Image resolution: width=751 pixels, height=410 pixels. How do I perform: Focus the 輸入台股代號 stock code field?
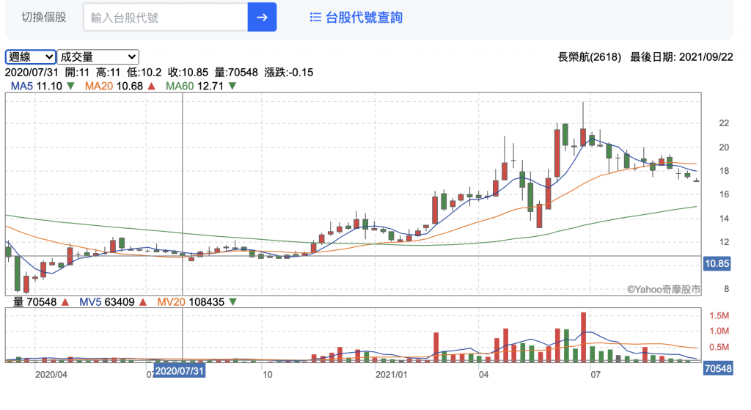pos(165,18)
